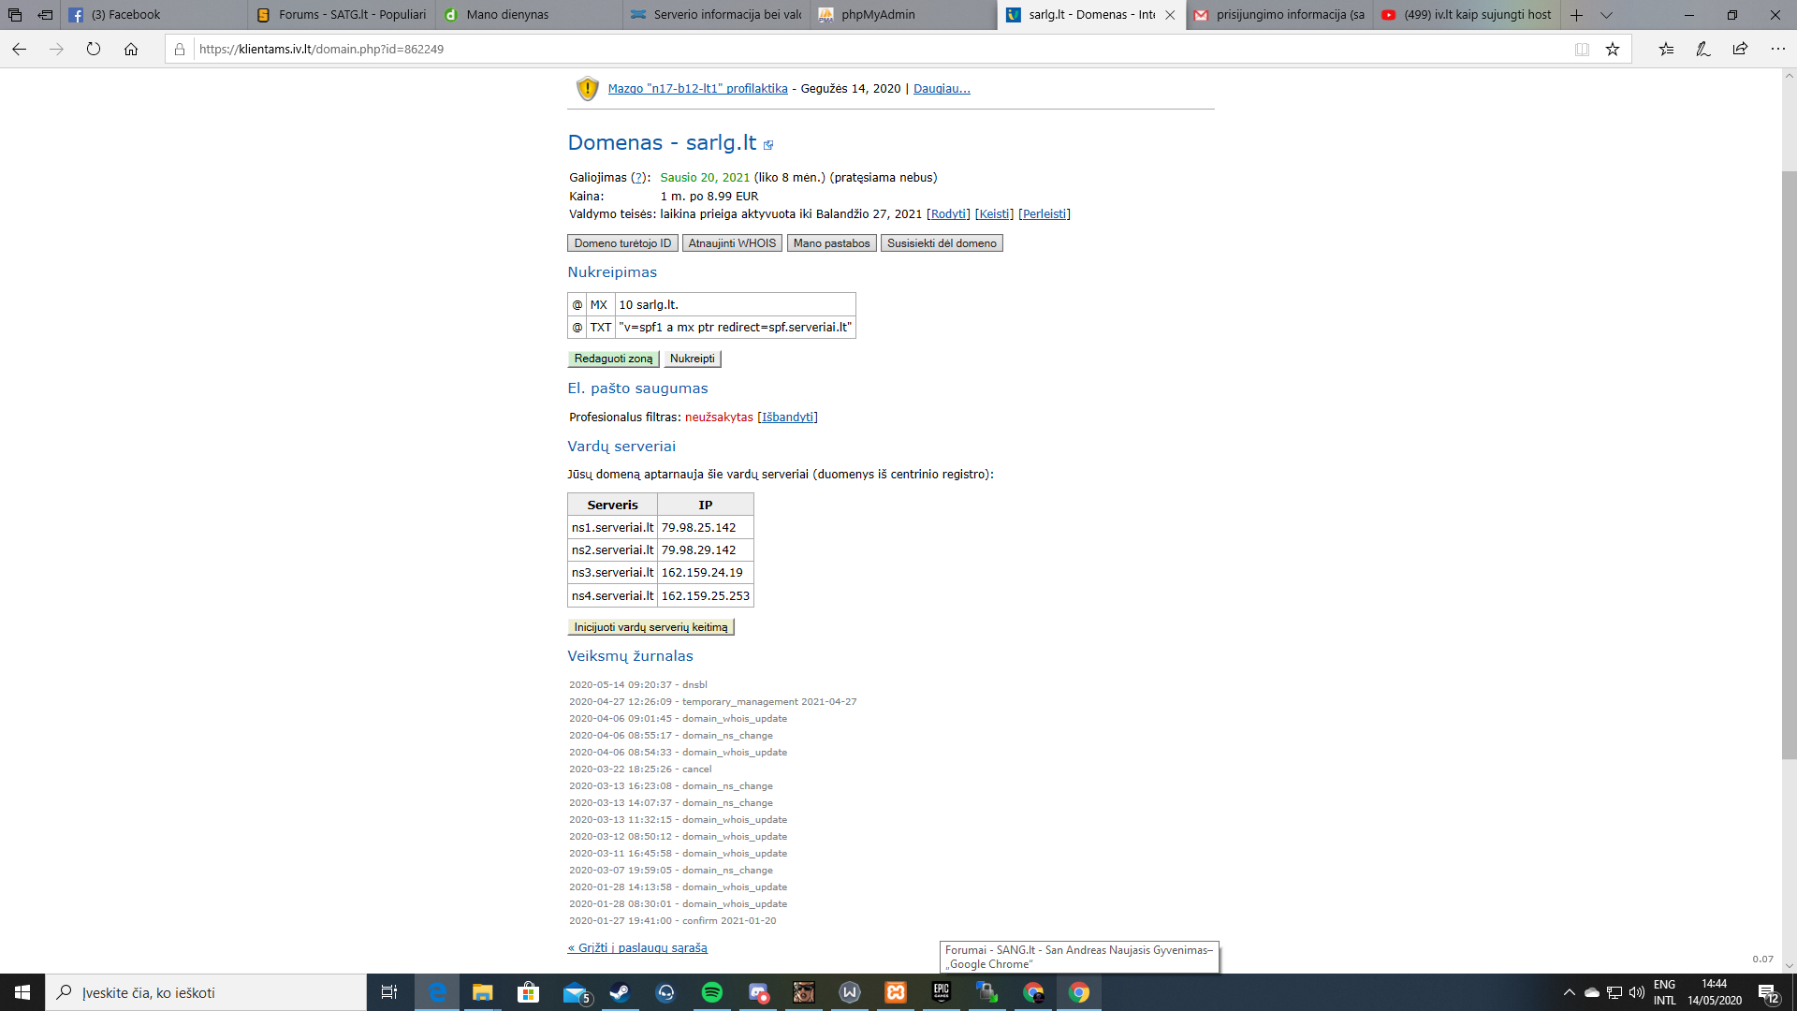Show hidden system tray icons
Viewport: 1797px width, 1011px height.
tap(1569, 992)
